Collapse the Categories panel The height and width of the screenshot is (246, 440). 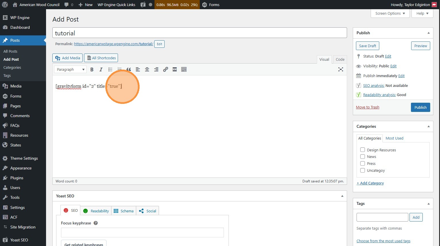click(x=428, y=126)
